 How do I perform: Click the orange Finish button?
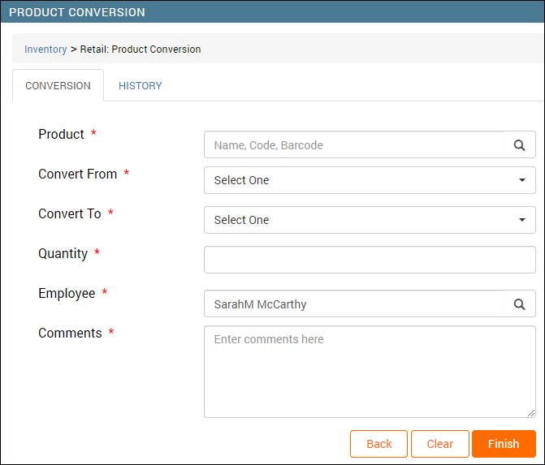[504, 444]
